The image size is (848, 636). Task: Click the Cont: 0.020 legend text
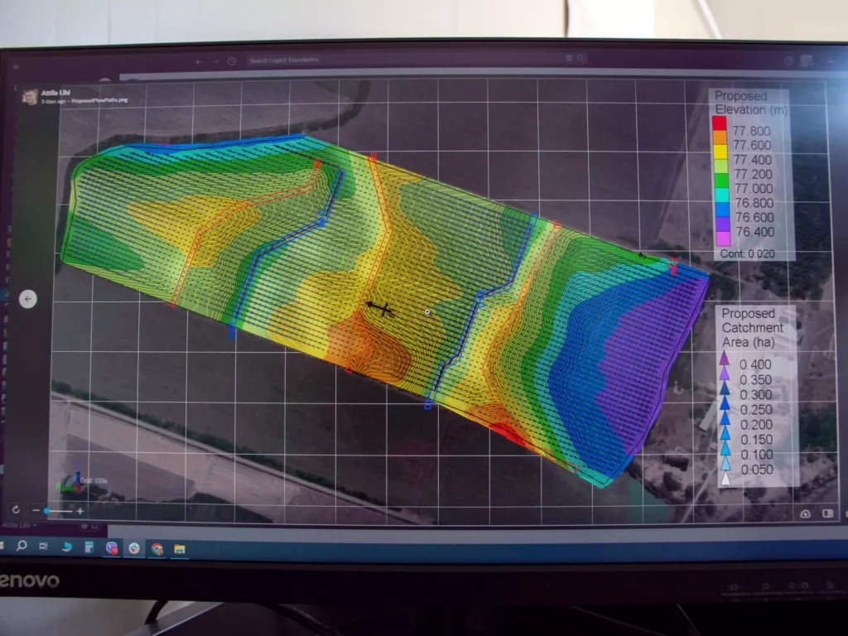pyautogui.click(x=747, y=253)
